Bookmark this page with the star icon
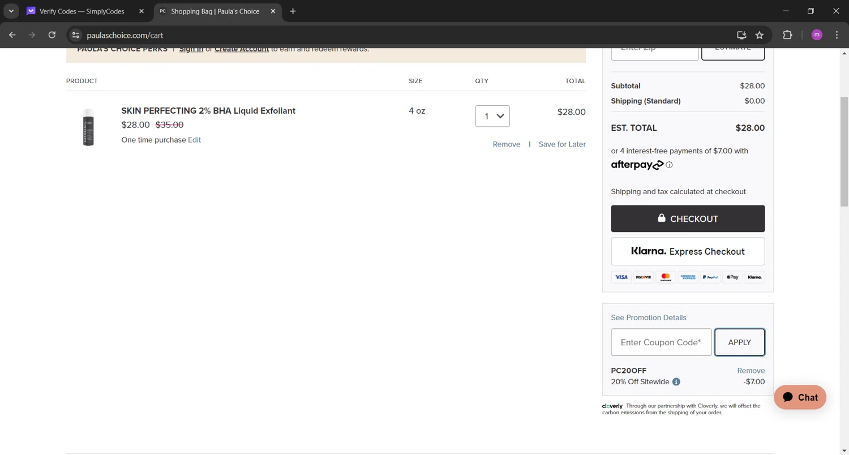Viewport: 849px width, 455px height. (760, 35)
